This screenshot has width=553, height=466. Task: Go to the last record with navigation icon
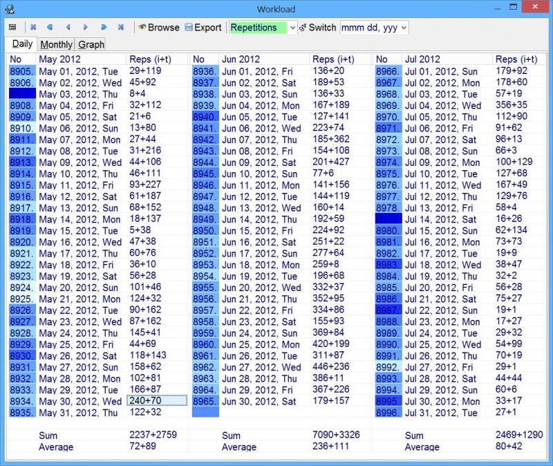[x=119, y=28]
